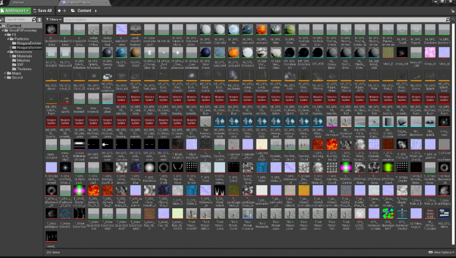Click the Unreal Engine logo icon
The image size is (456, 258).
point(2,2)
